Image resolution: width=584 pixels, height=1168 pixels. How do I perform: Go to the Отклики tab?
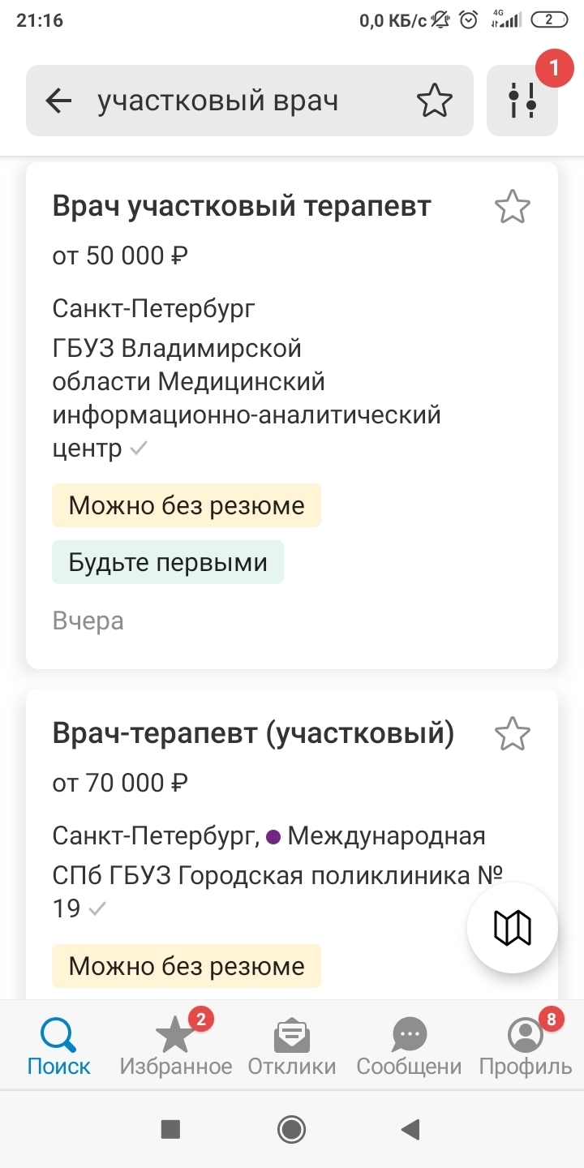[292, 1046]
